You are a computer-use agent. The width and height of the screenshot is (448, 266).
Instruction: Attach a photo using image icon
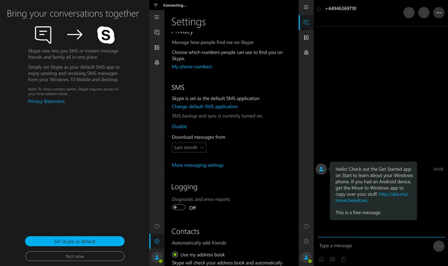point(332,259)
